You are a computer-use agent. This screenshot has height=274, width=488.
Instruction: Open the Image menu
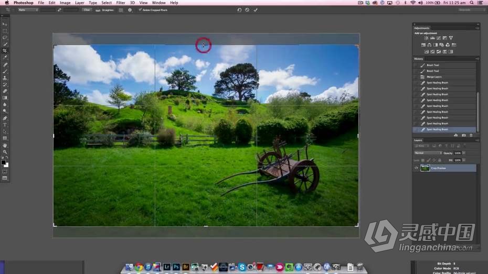[x=65, y=3]
